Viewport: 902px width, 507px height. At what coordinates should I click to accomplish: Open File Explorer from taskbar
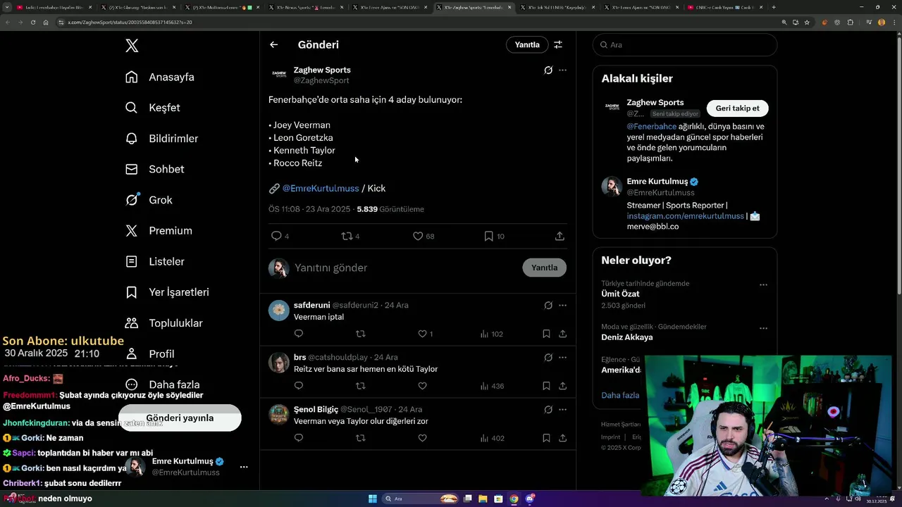tap(483, 499)
